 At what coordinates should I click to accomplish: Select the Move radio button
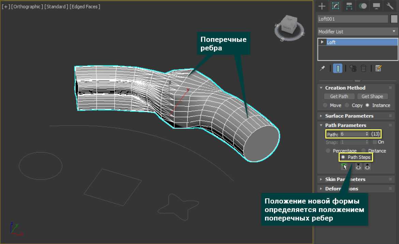325,105
